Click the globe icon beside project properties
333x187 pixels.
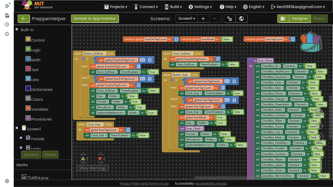tap(241, 18)
